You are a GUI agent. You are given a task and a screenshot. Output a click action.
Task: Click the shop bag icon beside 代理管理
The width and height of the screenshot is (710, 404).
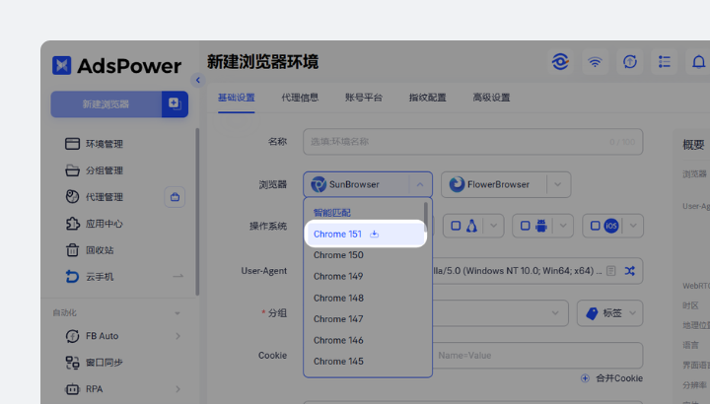coord(175,197)
